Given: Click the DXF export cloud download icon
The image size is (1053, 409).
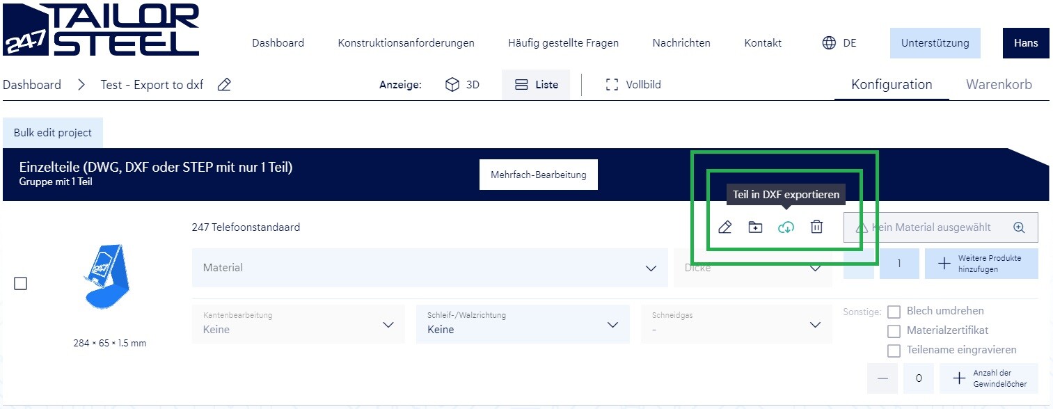Looking at the screenshot, I should tap(786, 227).
